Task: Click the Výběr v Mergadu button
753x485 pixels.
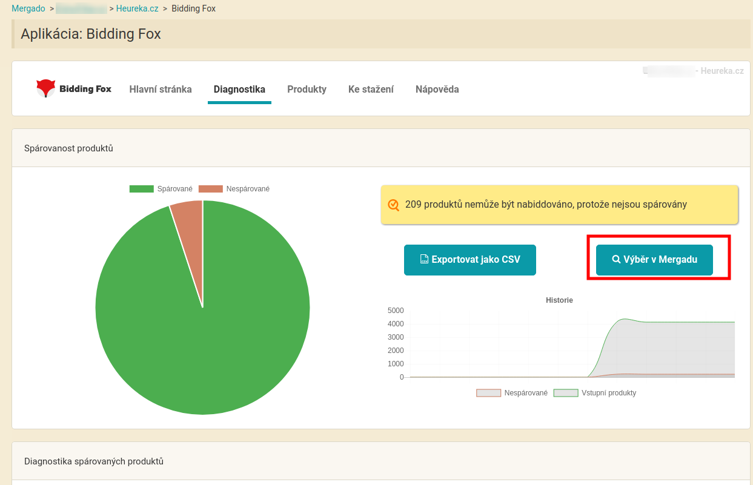Action: click(654, 260)
